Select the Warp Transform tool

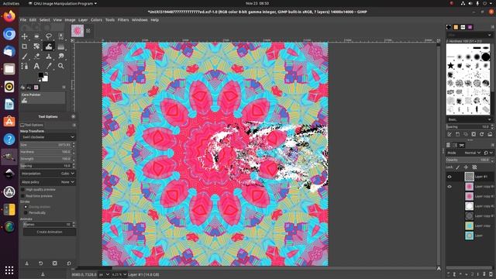point(49,46)
